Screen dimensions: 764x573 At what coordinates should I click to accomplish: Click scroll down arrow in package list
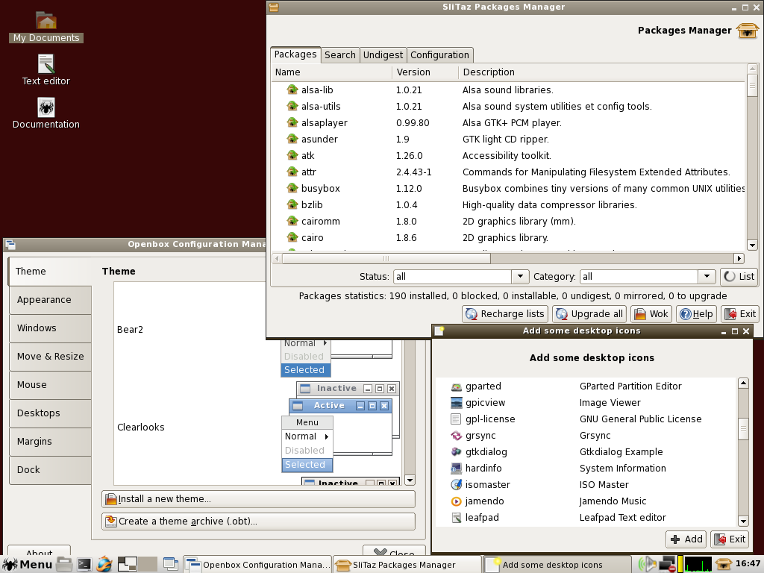click(x=752, y=245)
